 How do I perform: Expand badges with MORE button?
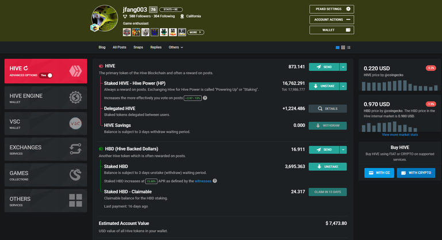(195, 32)
